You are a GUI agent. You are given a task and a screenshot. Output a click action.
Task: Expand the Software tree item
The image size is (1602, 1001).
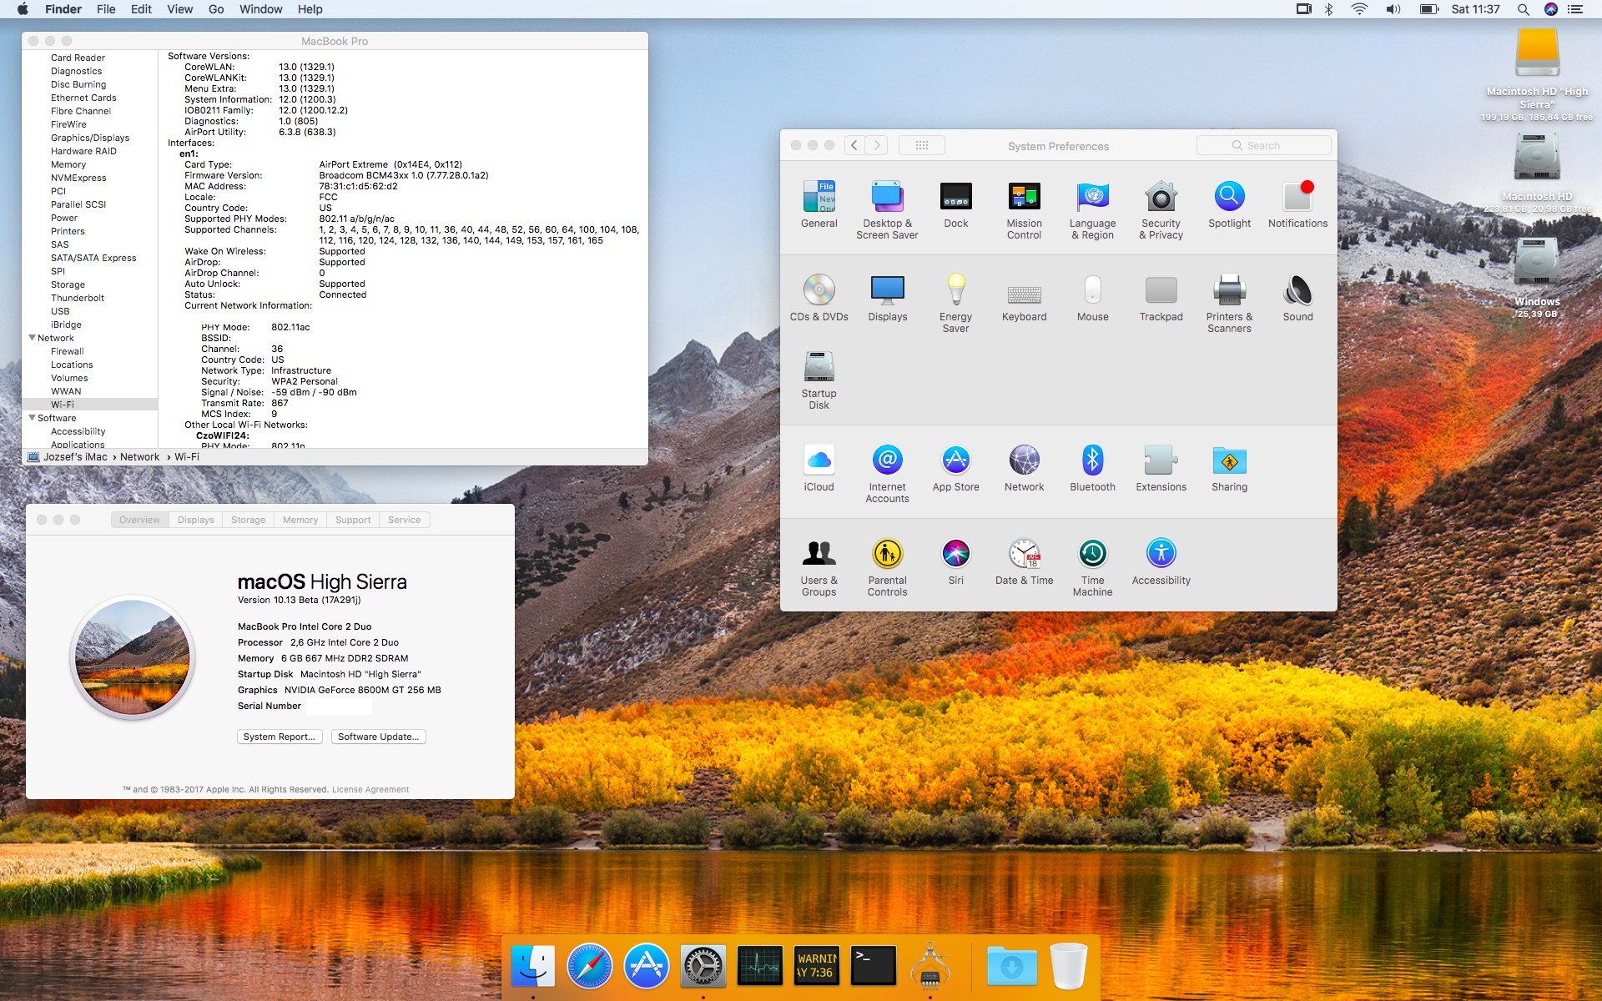point(34,417)
